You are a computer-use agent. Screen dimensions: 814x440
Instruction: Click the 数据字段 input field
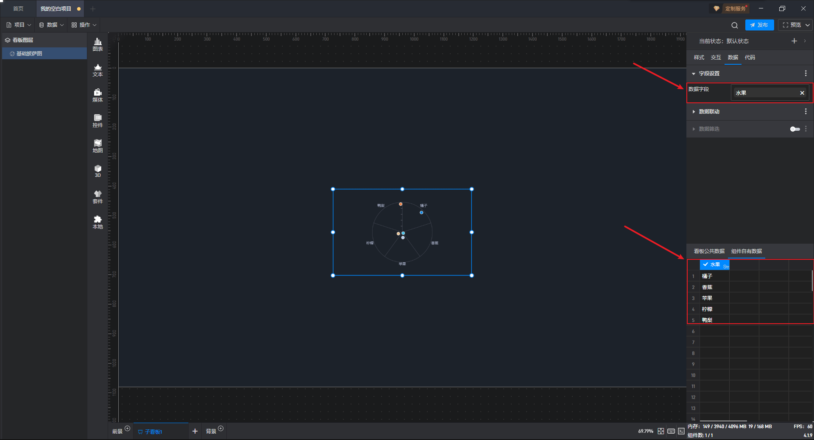pyautogui.click(x=769, y=93)
